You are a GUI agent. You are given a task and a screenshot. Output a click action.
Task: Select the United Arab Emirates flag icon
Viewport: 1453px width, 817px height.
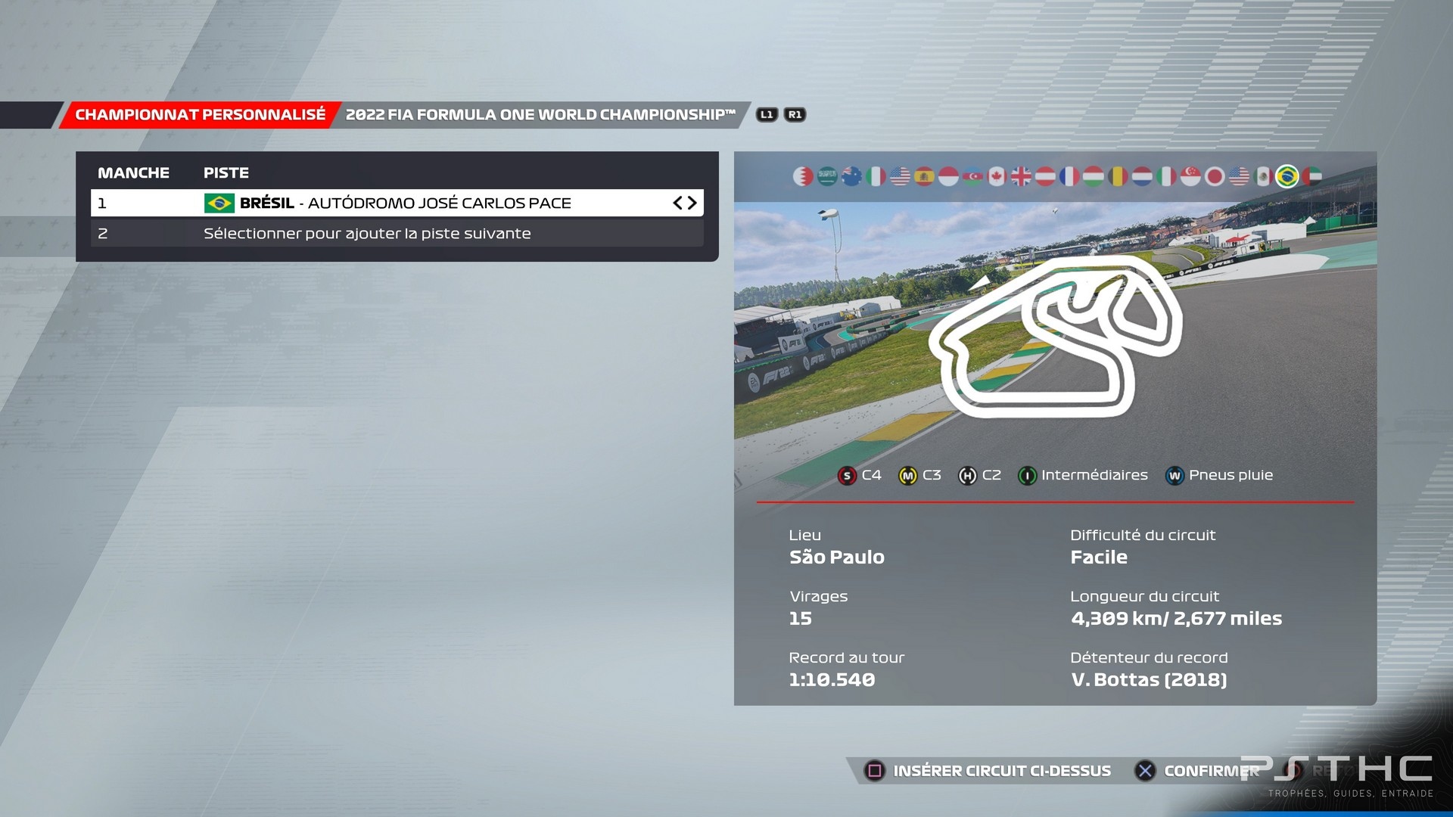1311,176
